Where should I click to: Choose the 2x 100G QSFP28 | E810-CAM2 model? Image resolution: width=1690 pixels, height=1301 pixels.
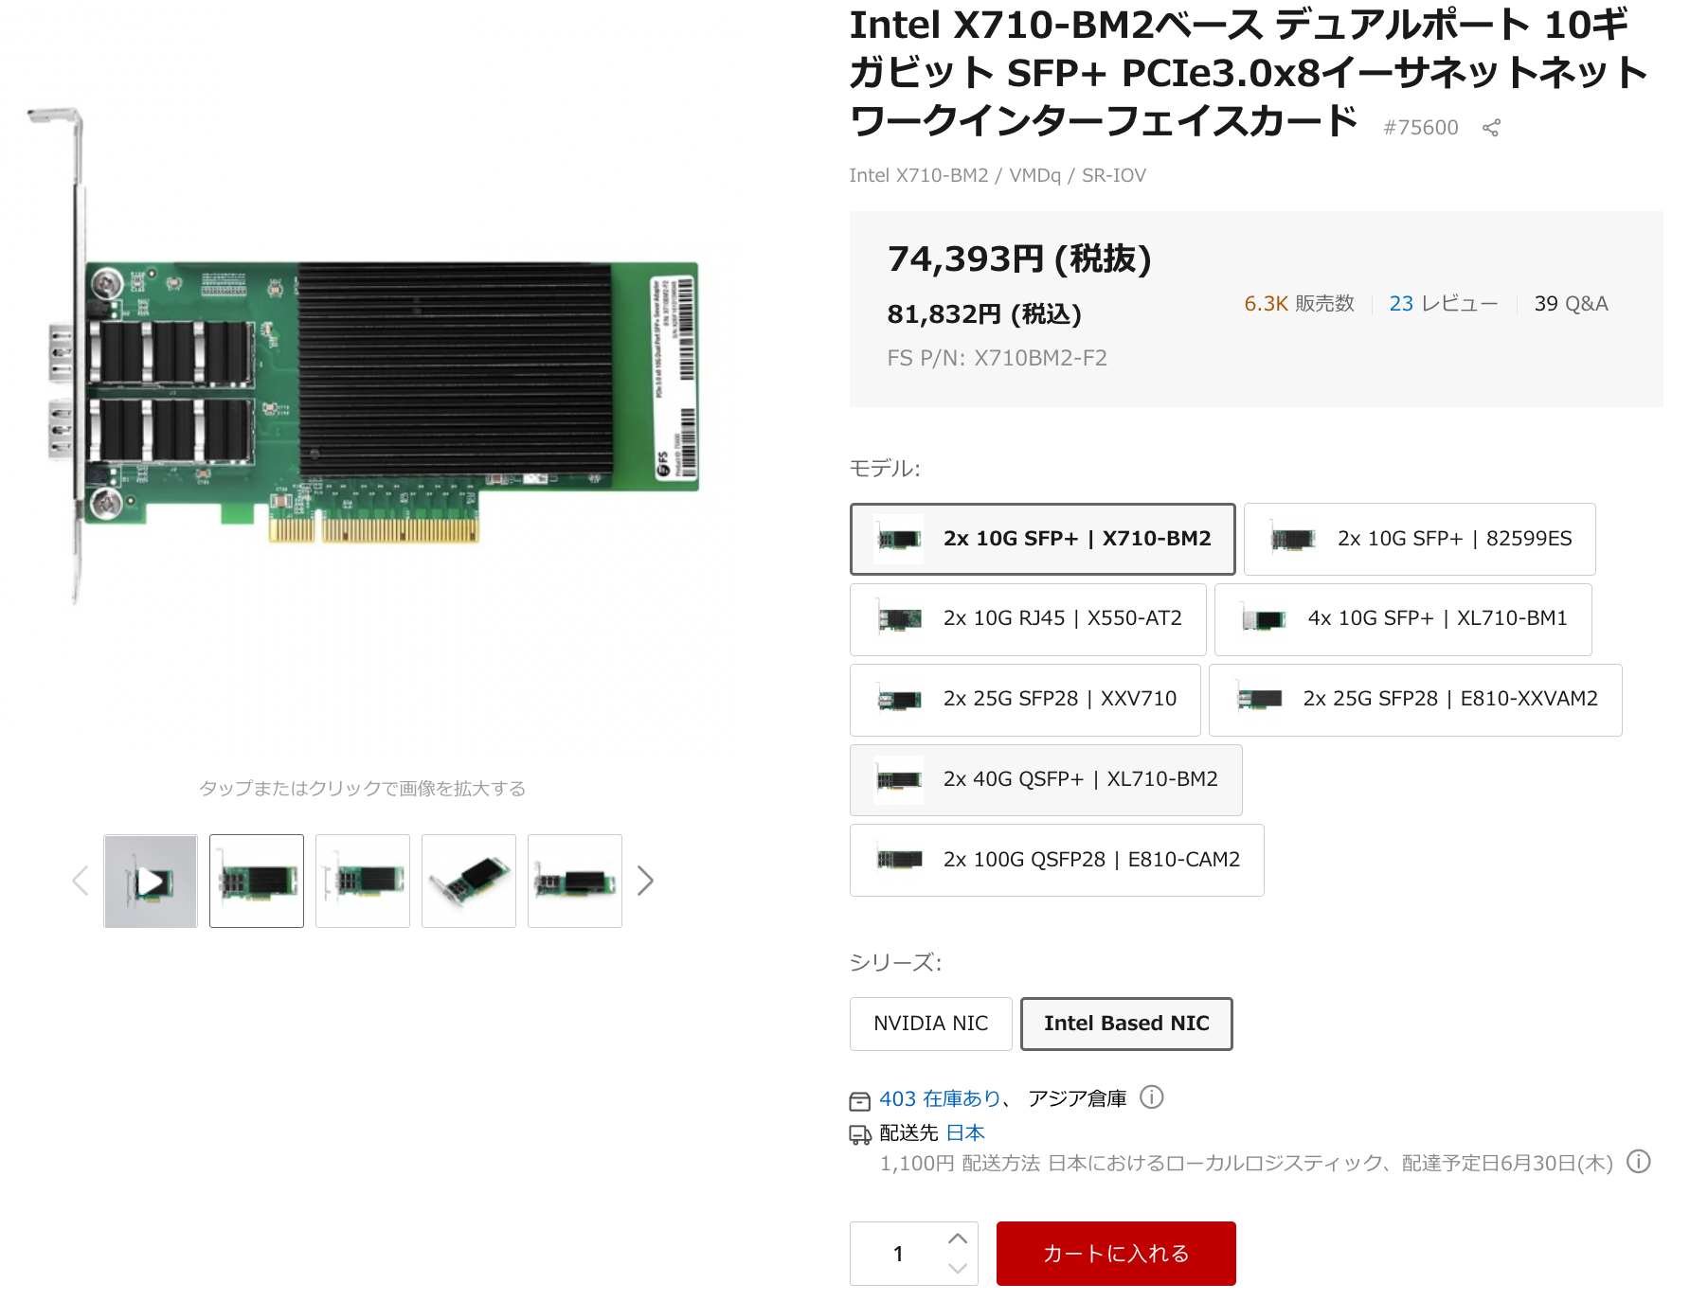[x=1057, y=860]
